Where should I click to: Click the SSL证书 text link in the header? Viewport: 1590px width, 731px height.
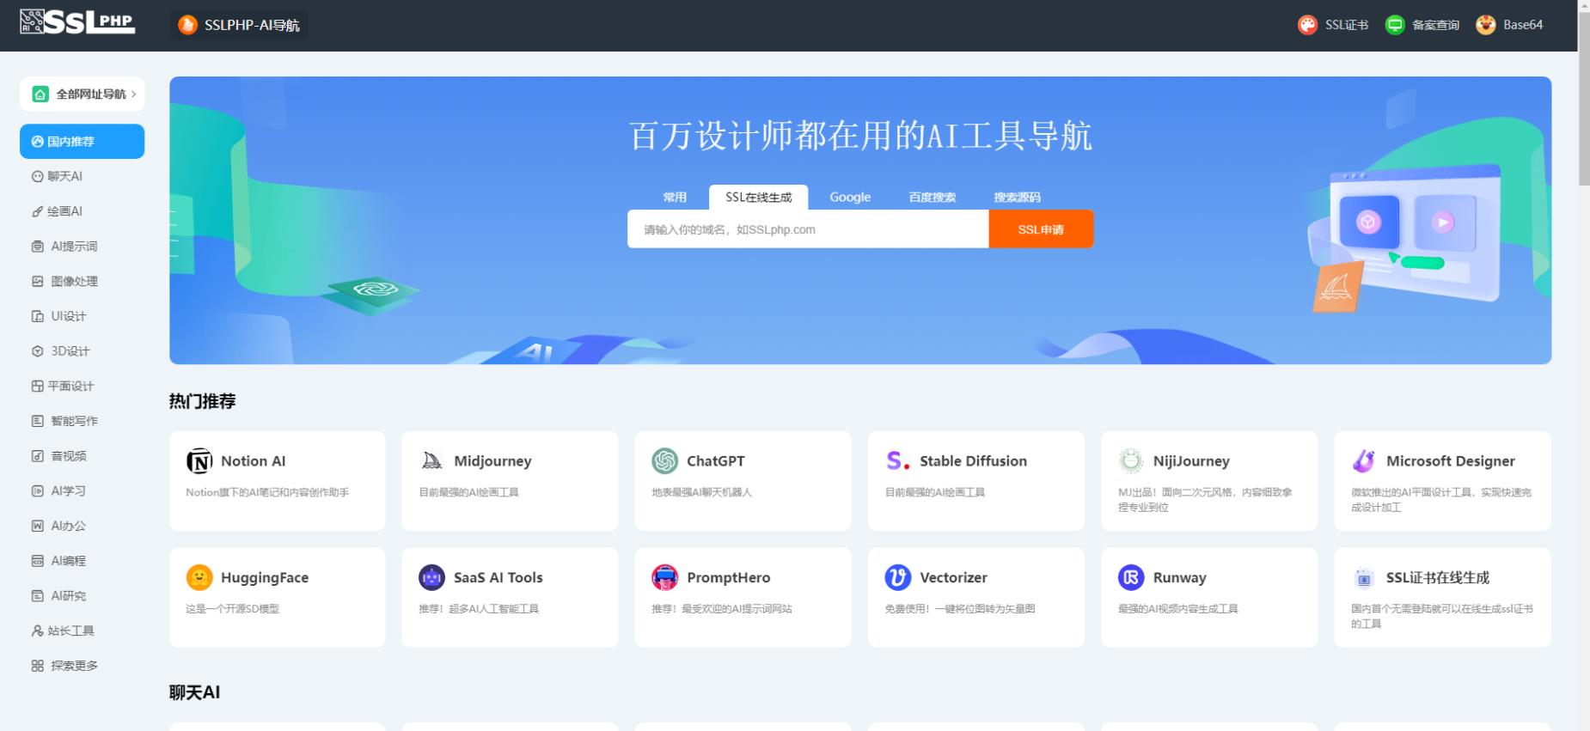pos(1346,25)
